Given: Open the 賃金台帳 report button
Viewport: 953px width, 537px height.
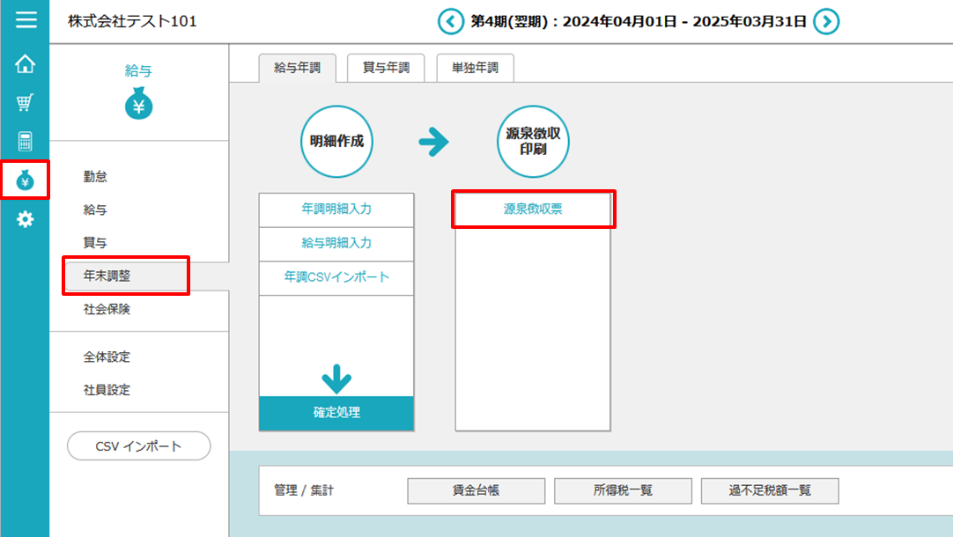Looking at the screenshot, I should pos(476,491).
